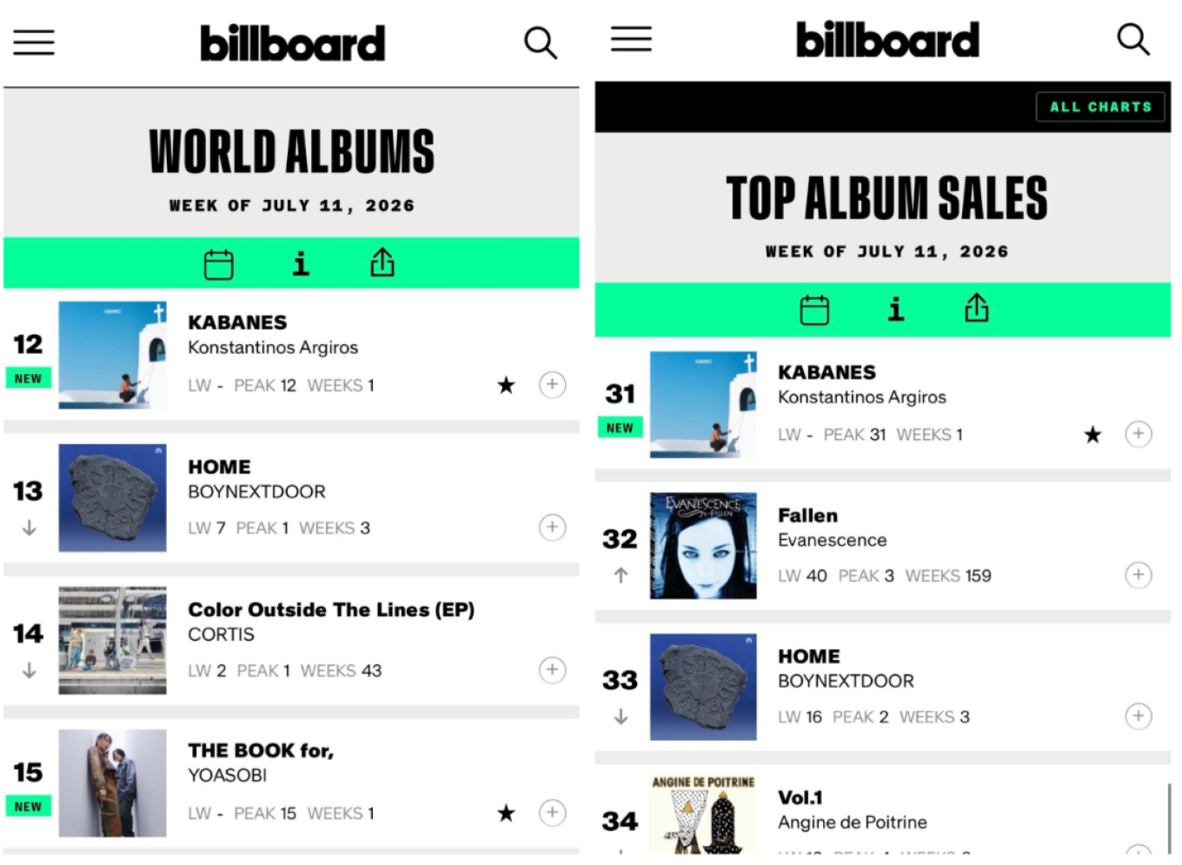Open search on Top Album Sales page
Image resolution: width=1182 pixels, height=865 pixels.
[1133, 39]
